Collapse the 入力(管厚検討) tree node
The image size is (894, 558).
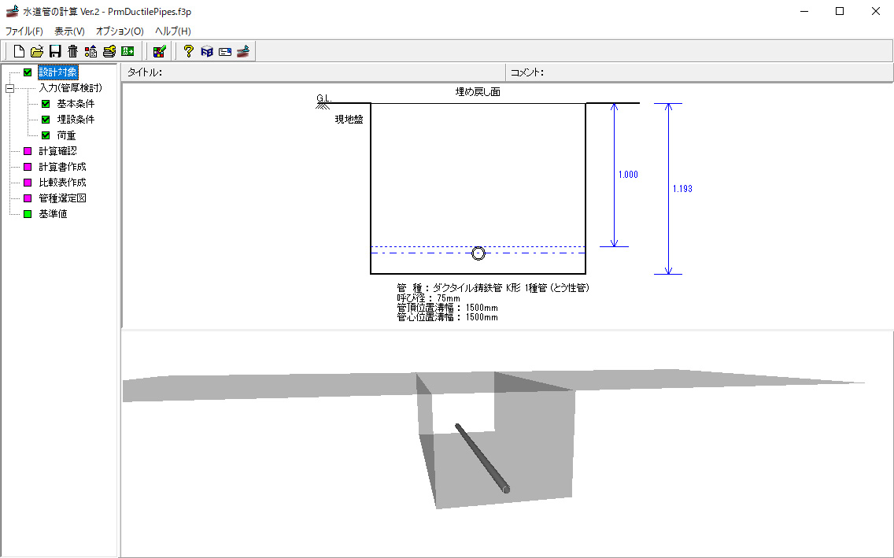[9, 88]
